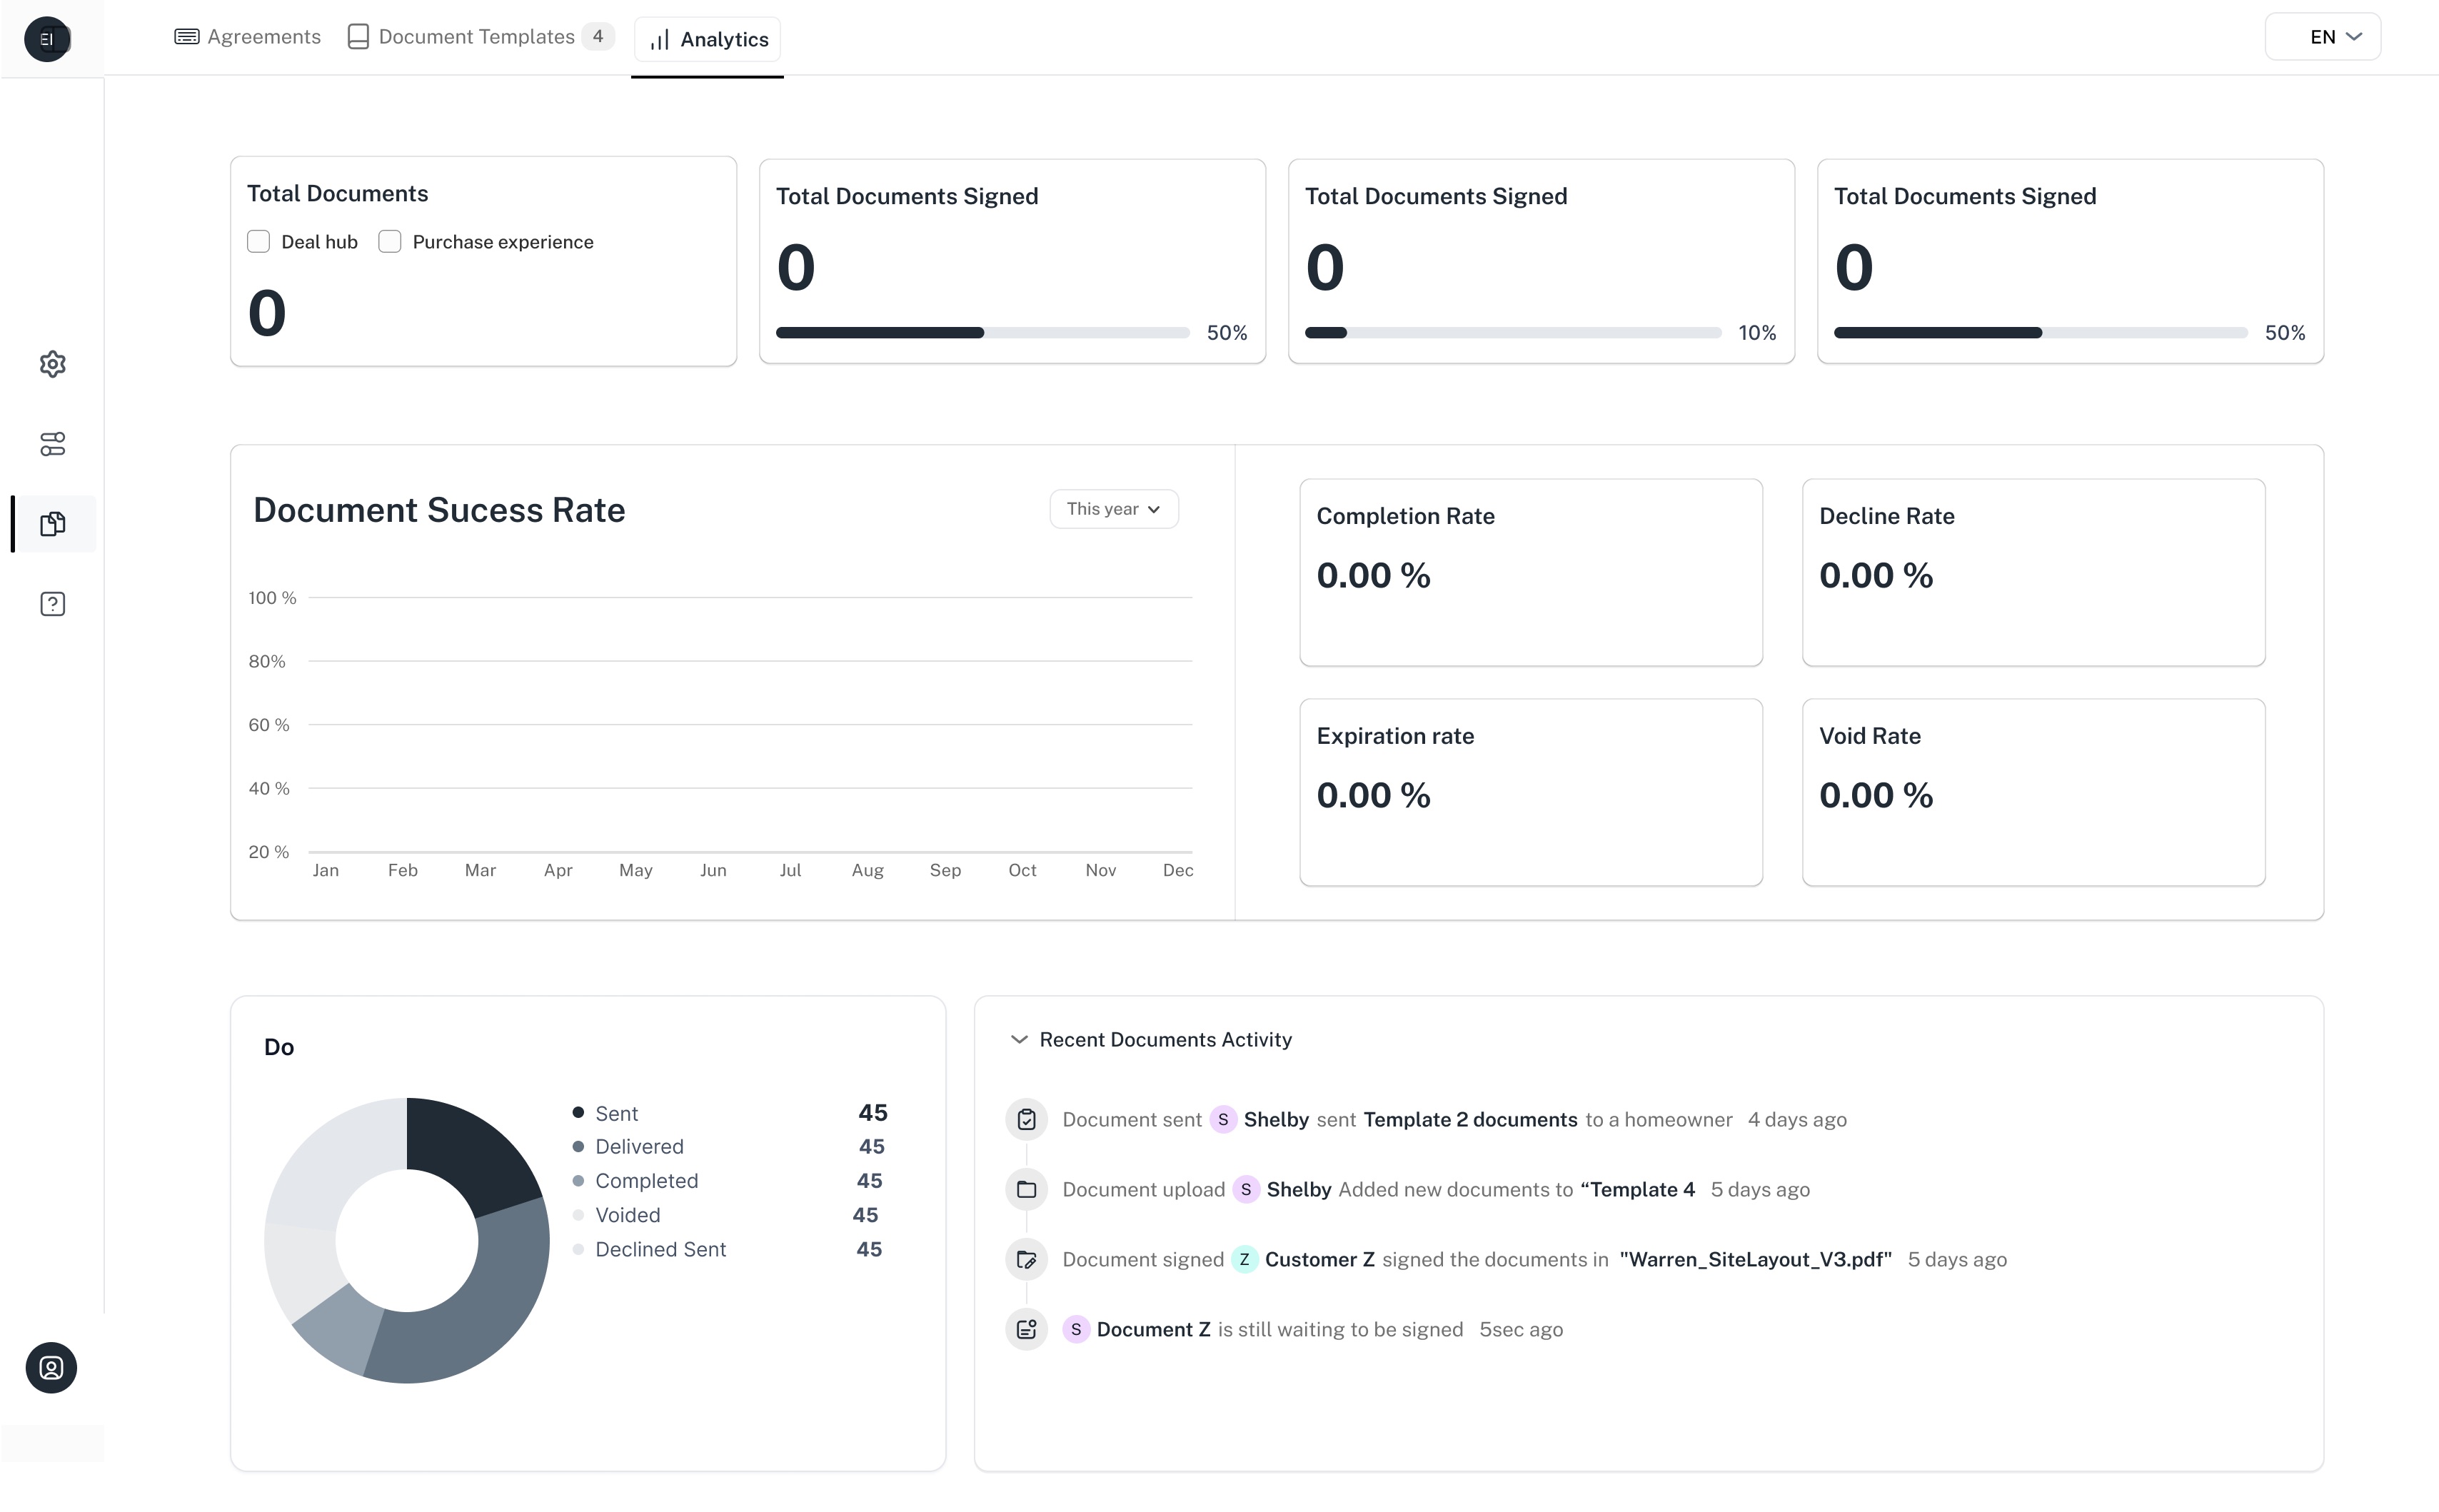
Task: Click the sidebar toggles/controls icon
Action: click(53, 444)
